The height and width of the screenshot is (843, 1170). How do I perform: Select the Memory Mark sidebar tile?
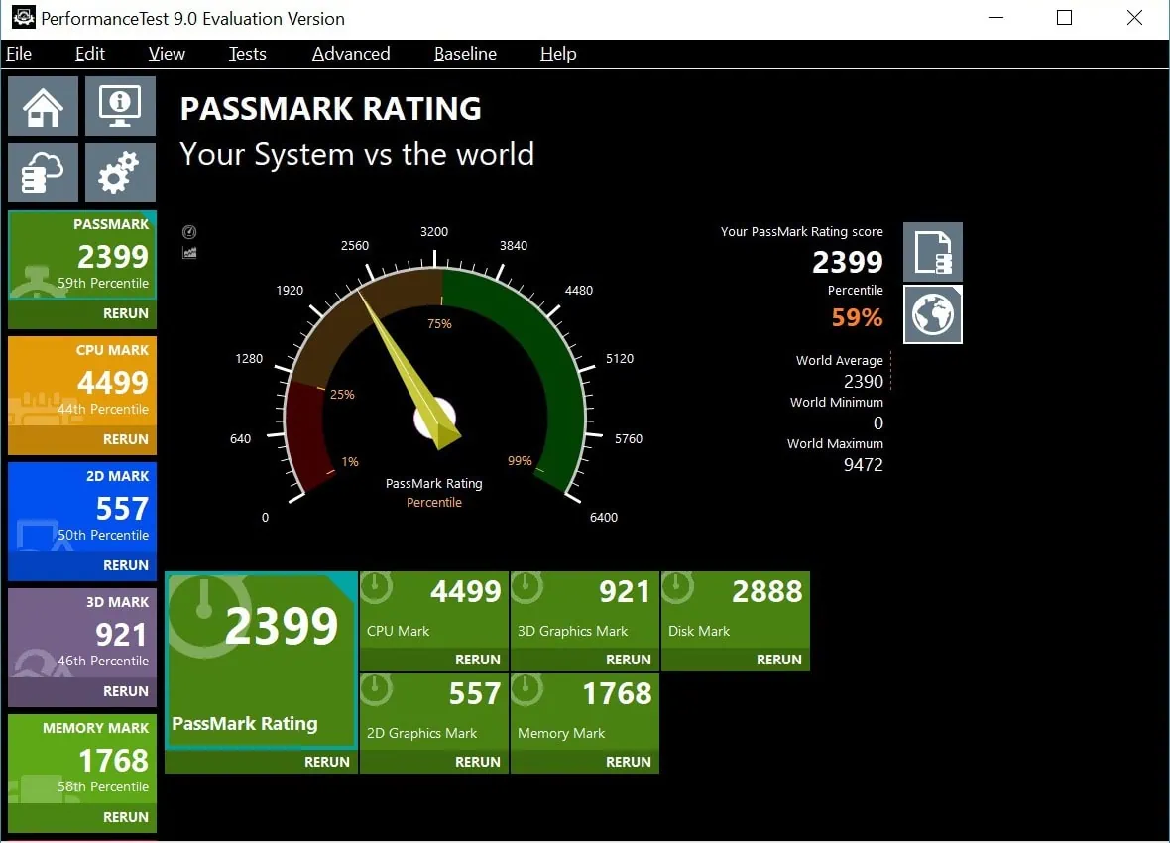coord(82,759)
